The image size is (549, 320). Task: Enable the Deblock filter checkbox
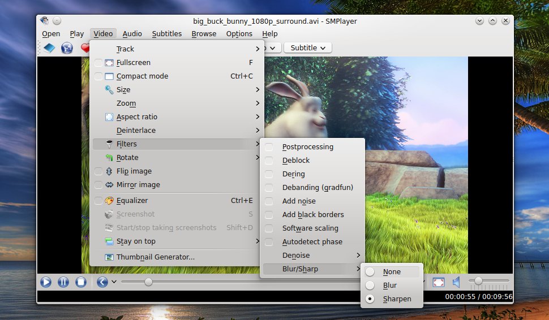269,161
